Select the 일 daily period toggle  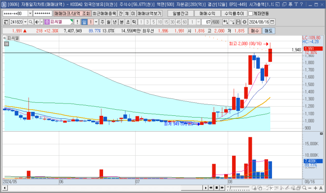(x=84, y=22)
